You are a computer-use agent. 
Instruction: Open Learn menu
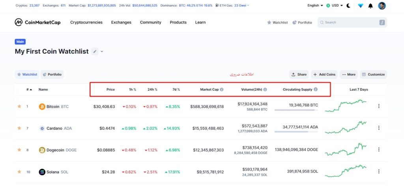pyautogui.click(x=200, y=22)
